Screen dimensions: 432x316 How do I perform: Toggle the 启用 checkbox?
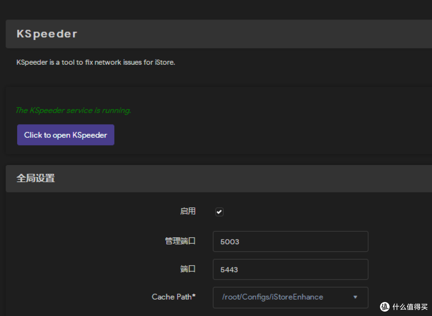[x=219, y=212]
